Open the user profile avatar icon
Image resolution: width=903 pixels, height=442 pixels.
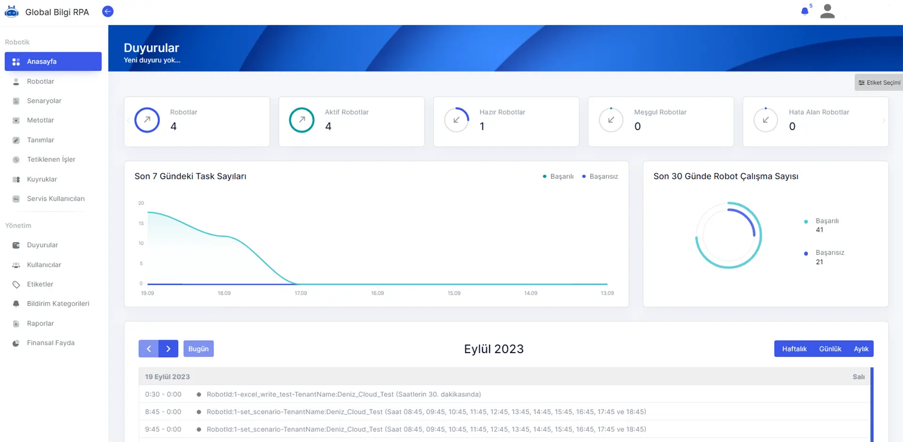(x=827, y=11)
